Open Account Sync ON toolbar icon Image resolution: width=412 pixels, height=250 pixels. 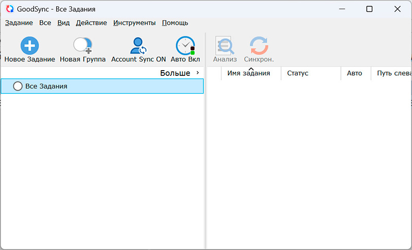tap(139, 46)
